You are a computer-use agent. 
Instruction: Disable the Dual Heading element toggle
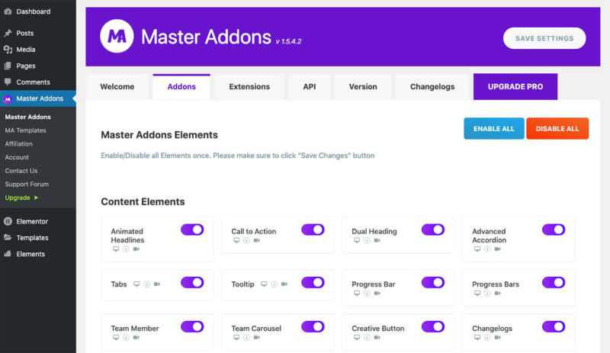433,229
